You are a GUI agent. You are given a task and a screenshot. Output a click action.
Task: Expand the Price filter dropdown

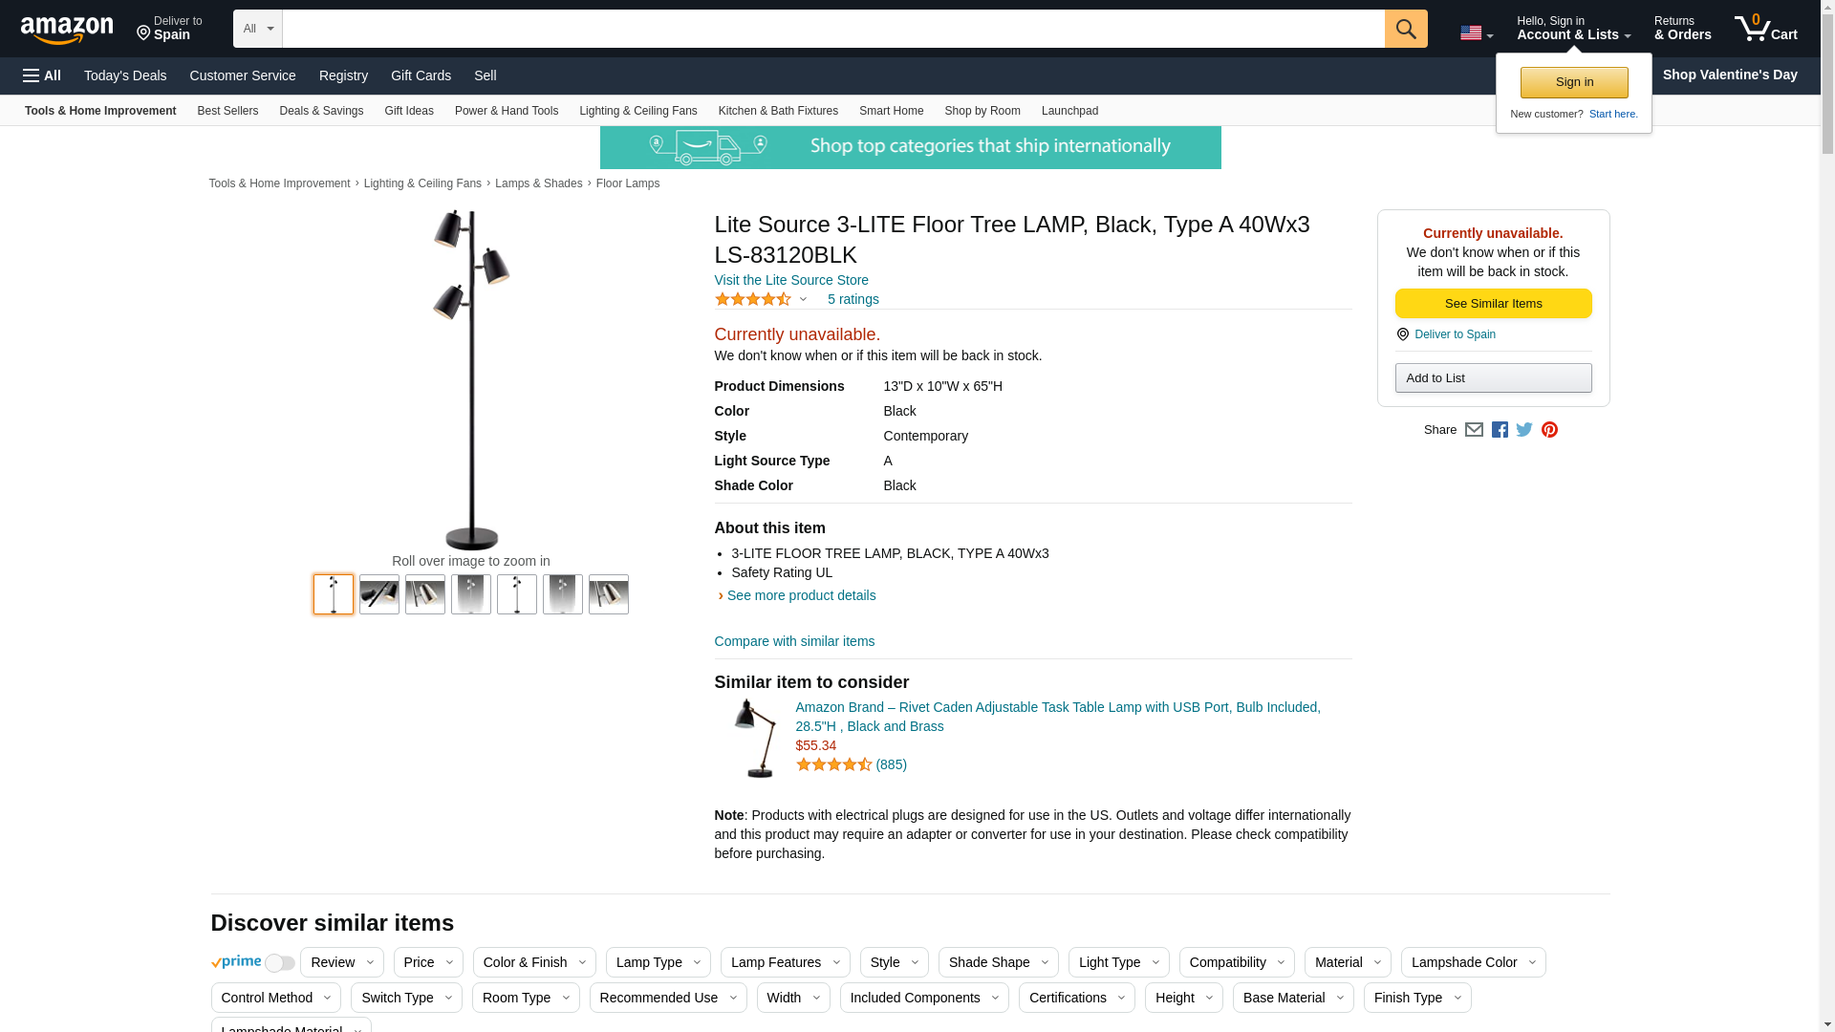[x=428, y=962]
